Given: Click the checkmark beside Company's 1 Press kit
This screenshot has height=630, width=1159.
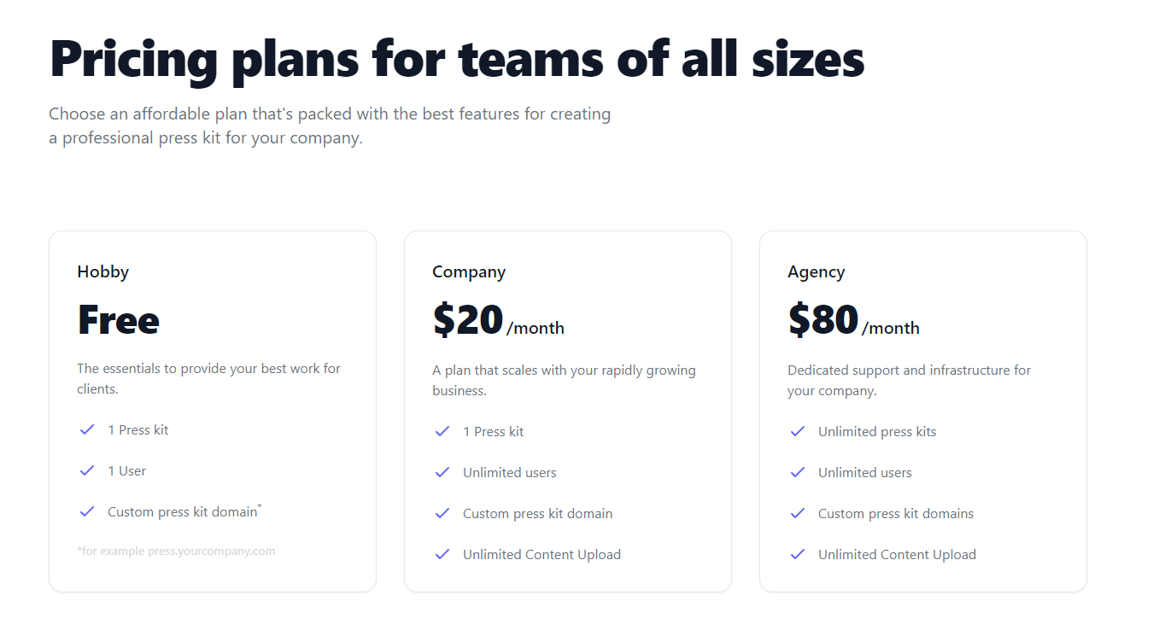Looking at the screenshot, I should click(442, 431).
